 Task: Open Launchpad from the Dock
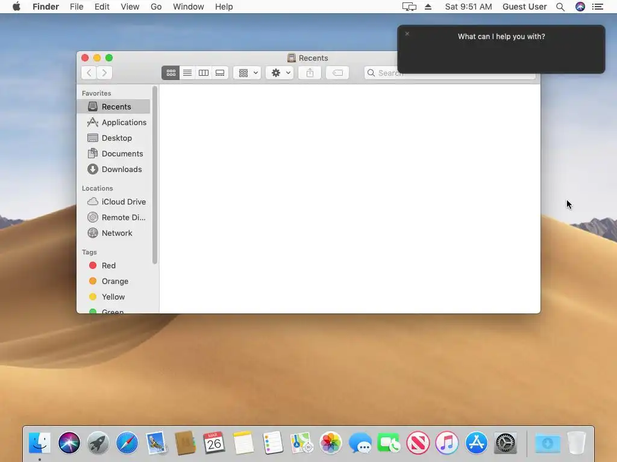click(x=98, y=443)
